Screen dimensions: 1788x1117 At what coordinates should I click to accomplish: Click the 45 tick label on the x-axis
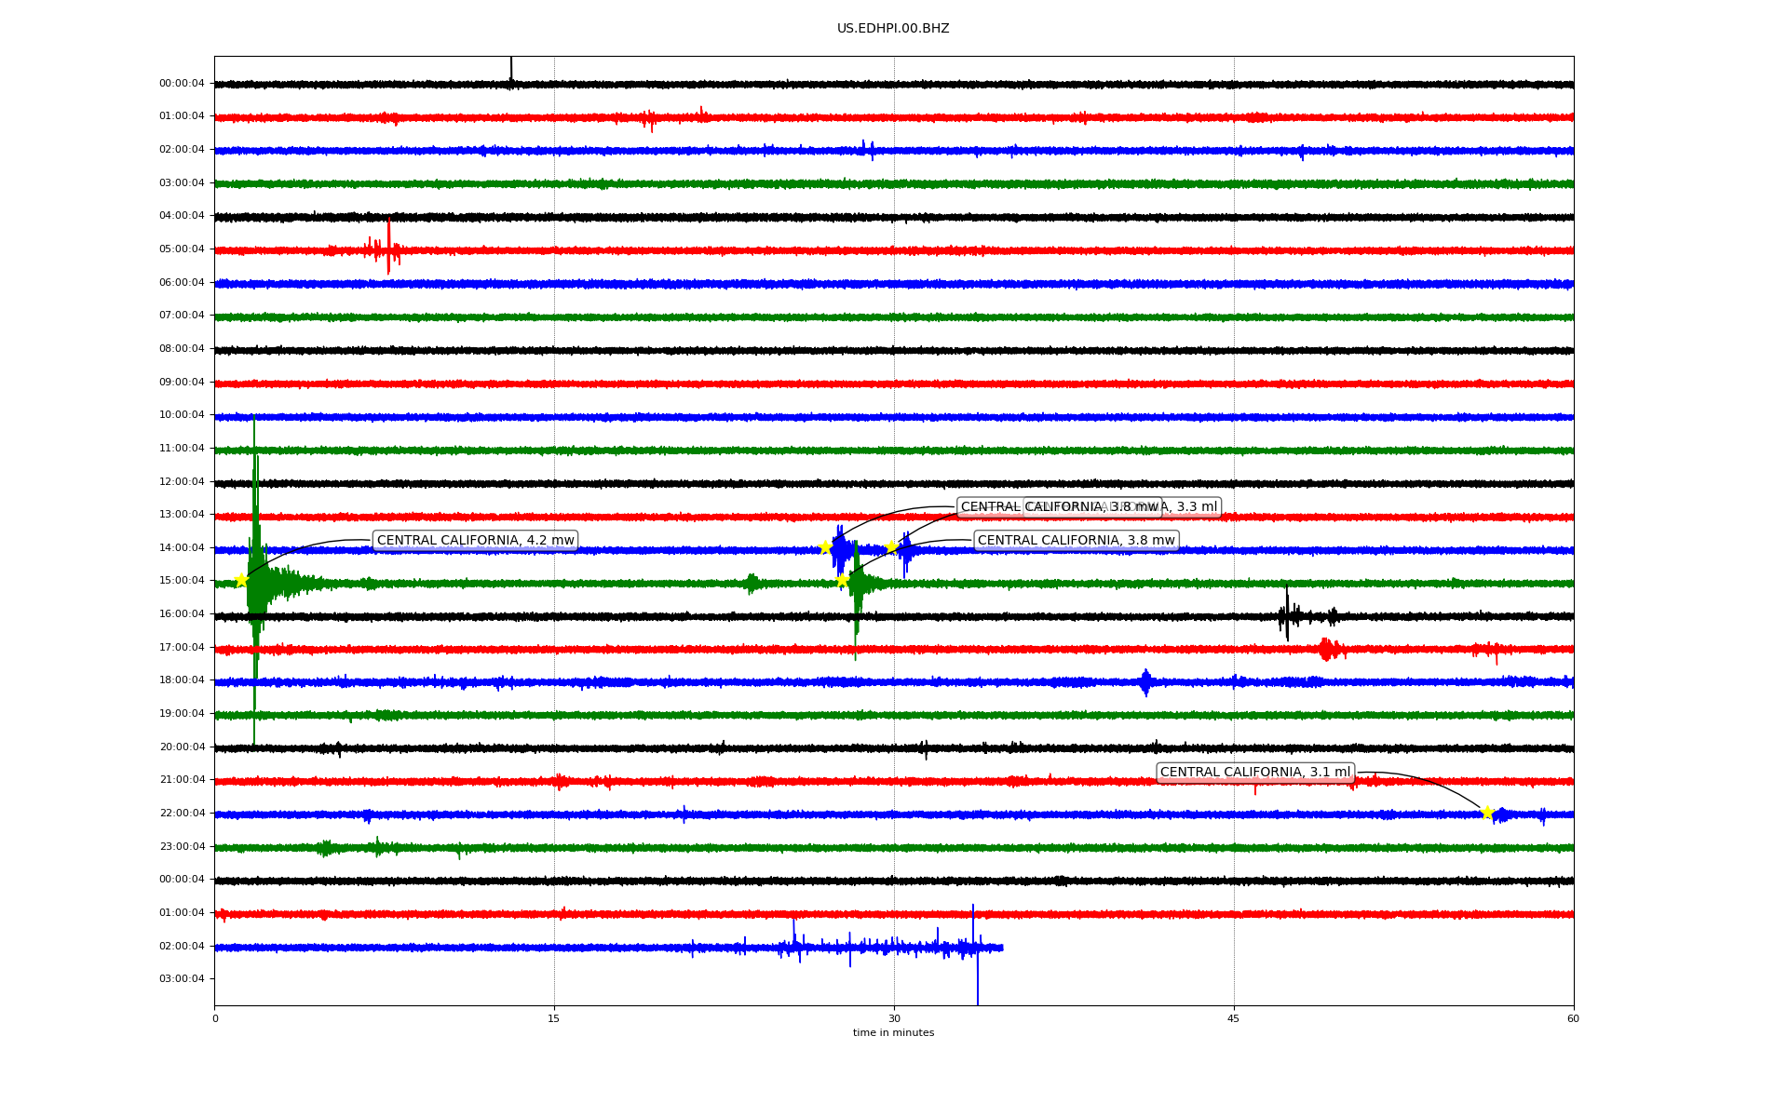coord(1234,1018)
